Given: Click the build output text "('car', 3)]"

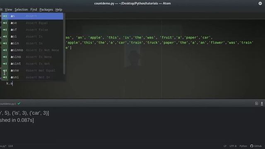Looking at the screenshot, I should click(x=39, y=113).
